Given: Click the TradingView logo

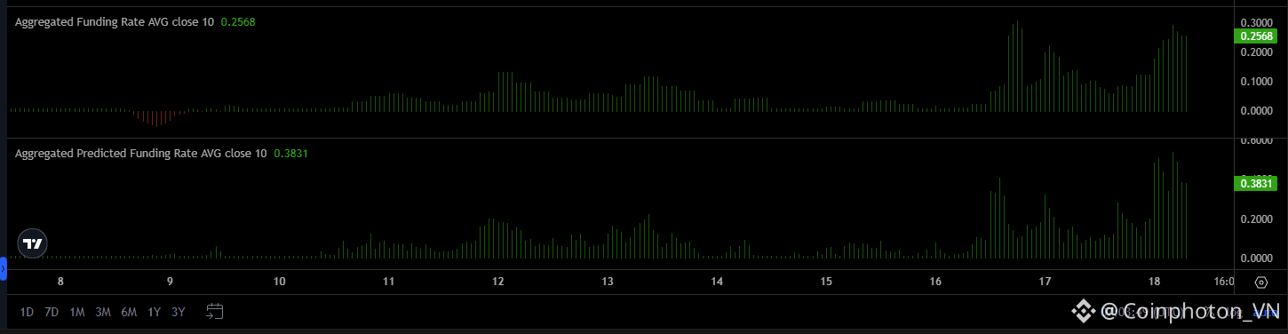Looking at the screenshot, I should pos(33,243).
